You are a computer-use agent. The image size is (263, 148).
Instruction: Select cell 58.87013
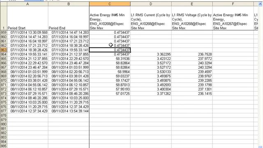[110, 85]
